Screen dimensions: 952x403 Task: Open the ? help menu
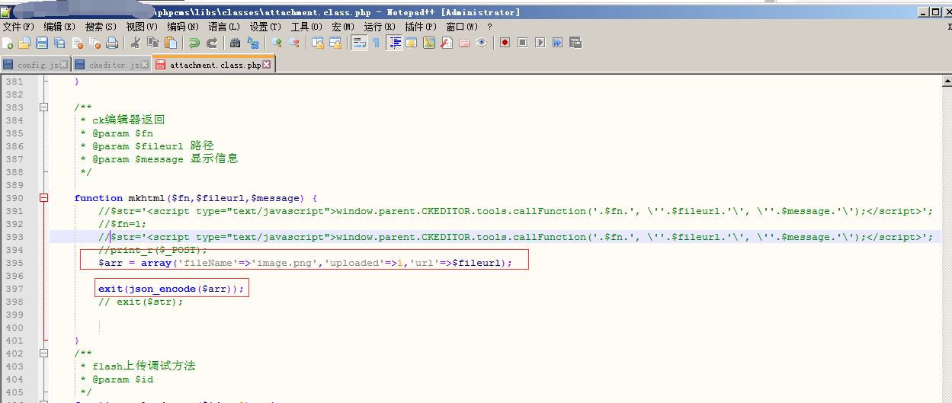[490, 27]
